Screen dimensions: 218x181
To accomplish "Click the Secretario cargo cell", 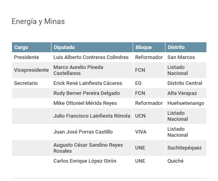I will (31, 83).
